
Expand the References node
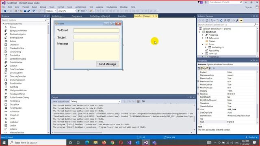[x=202, y=38]
